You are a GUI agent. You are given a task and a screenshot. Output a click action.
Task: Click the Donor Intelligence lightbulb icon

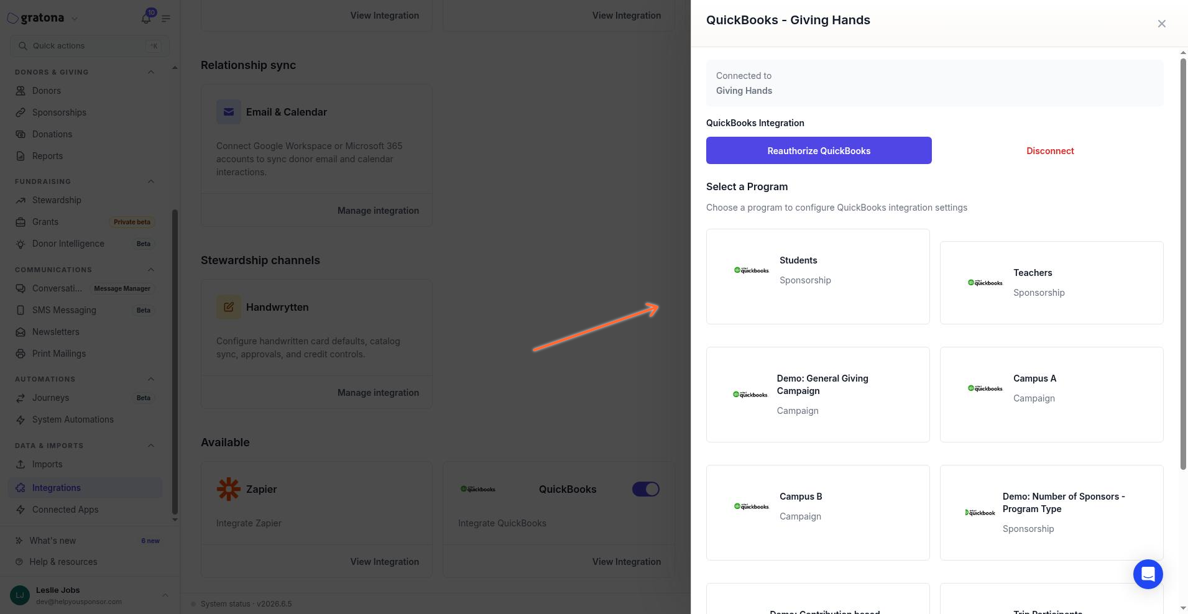coord(21,244)
